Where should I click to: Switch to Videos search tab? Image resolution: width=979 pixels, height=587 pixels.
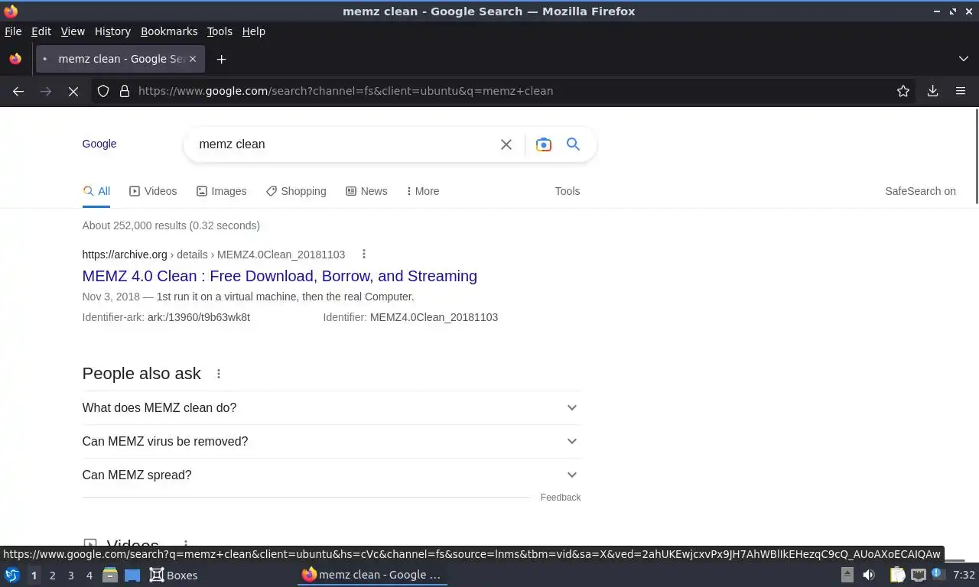(153, 191)
